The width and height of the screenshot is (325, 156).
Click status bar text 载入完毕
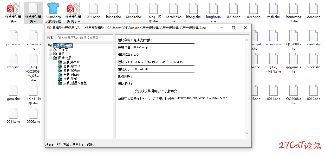click(x=75, y=145)
